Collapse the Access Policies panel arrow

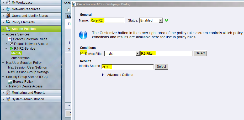coord(4,29)
